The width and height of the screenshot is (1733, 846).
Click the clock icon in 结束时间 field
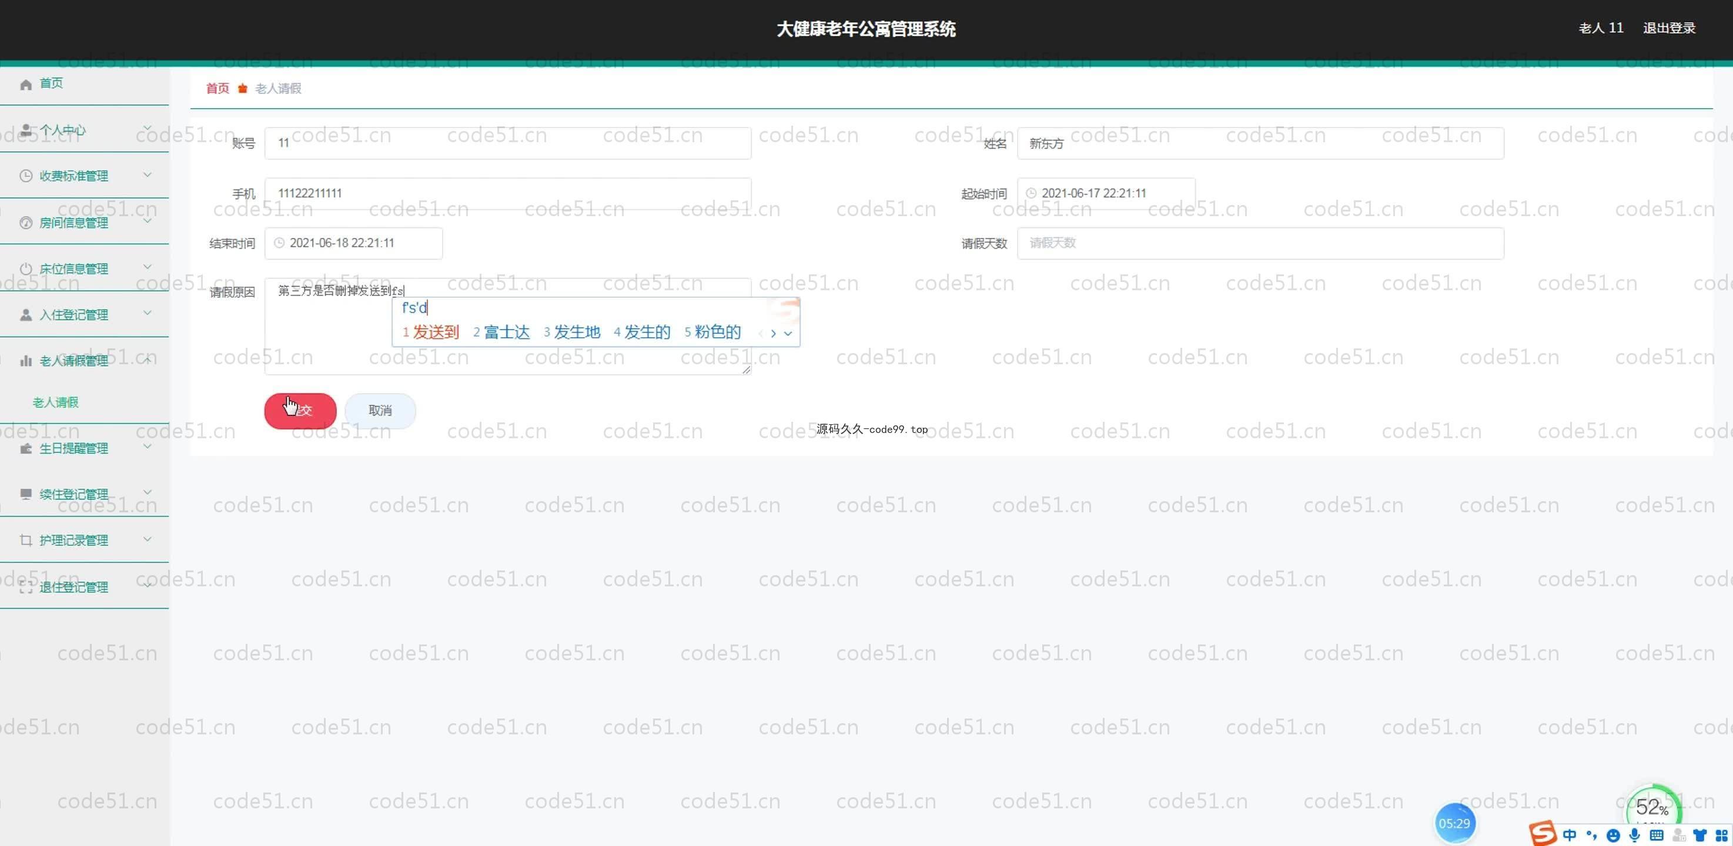point(279,243)
